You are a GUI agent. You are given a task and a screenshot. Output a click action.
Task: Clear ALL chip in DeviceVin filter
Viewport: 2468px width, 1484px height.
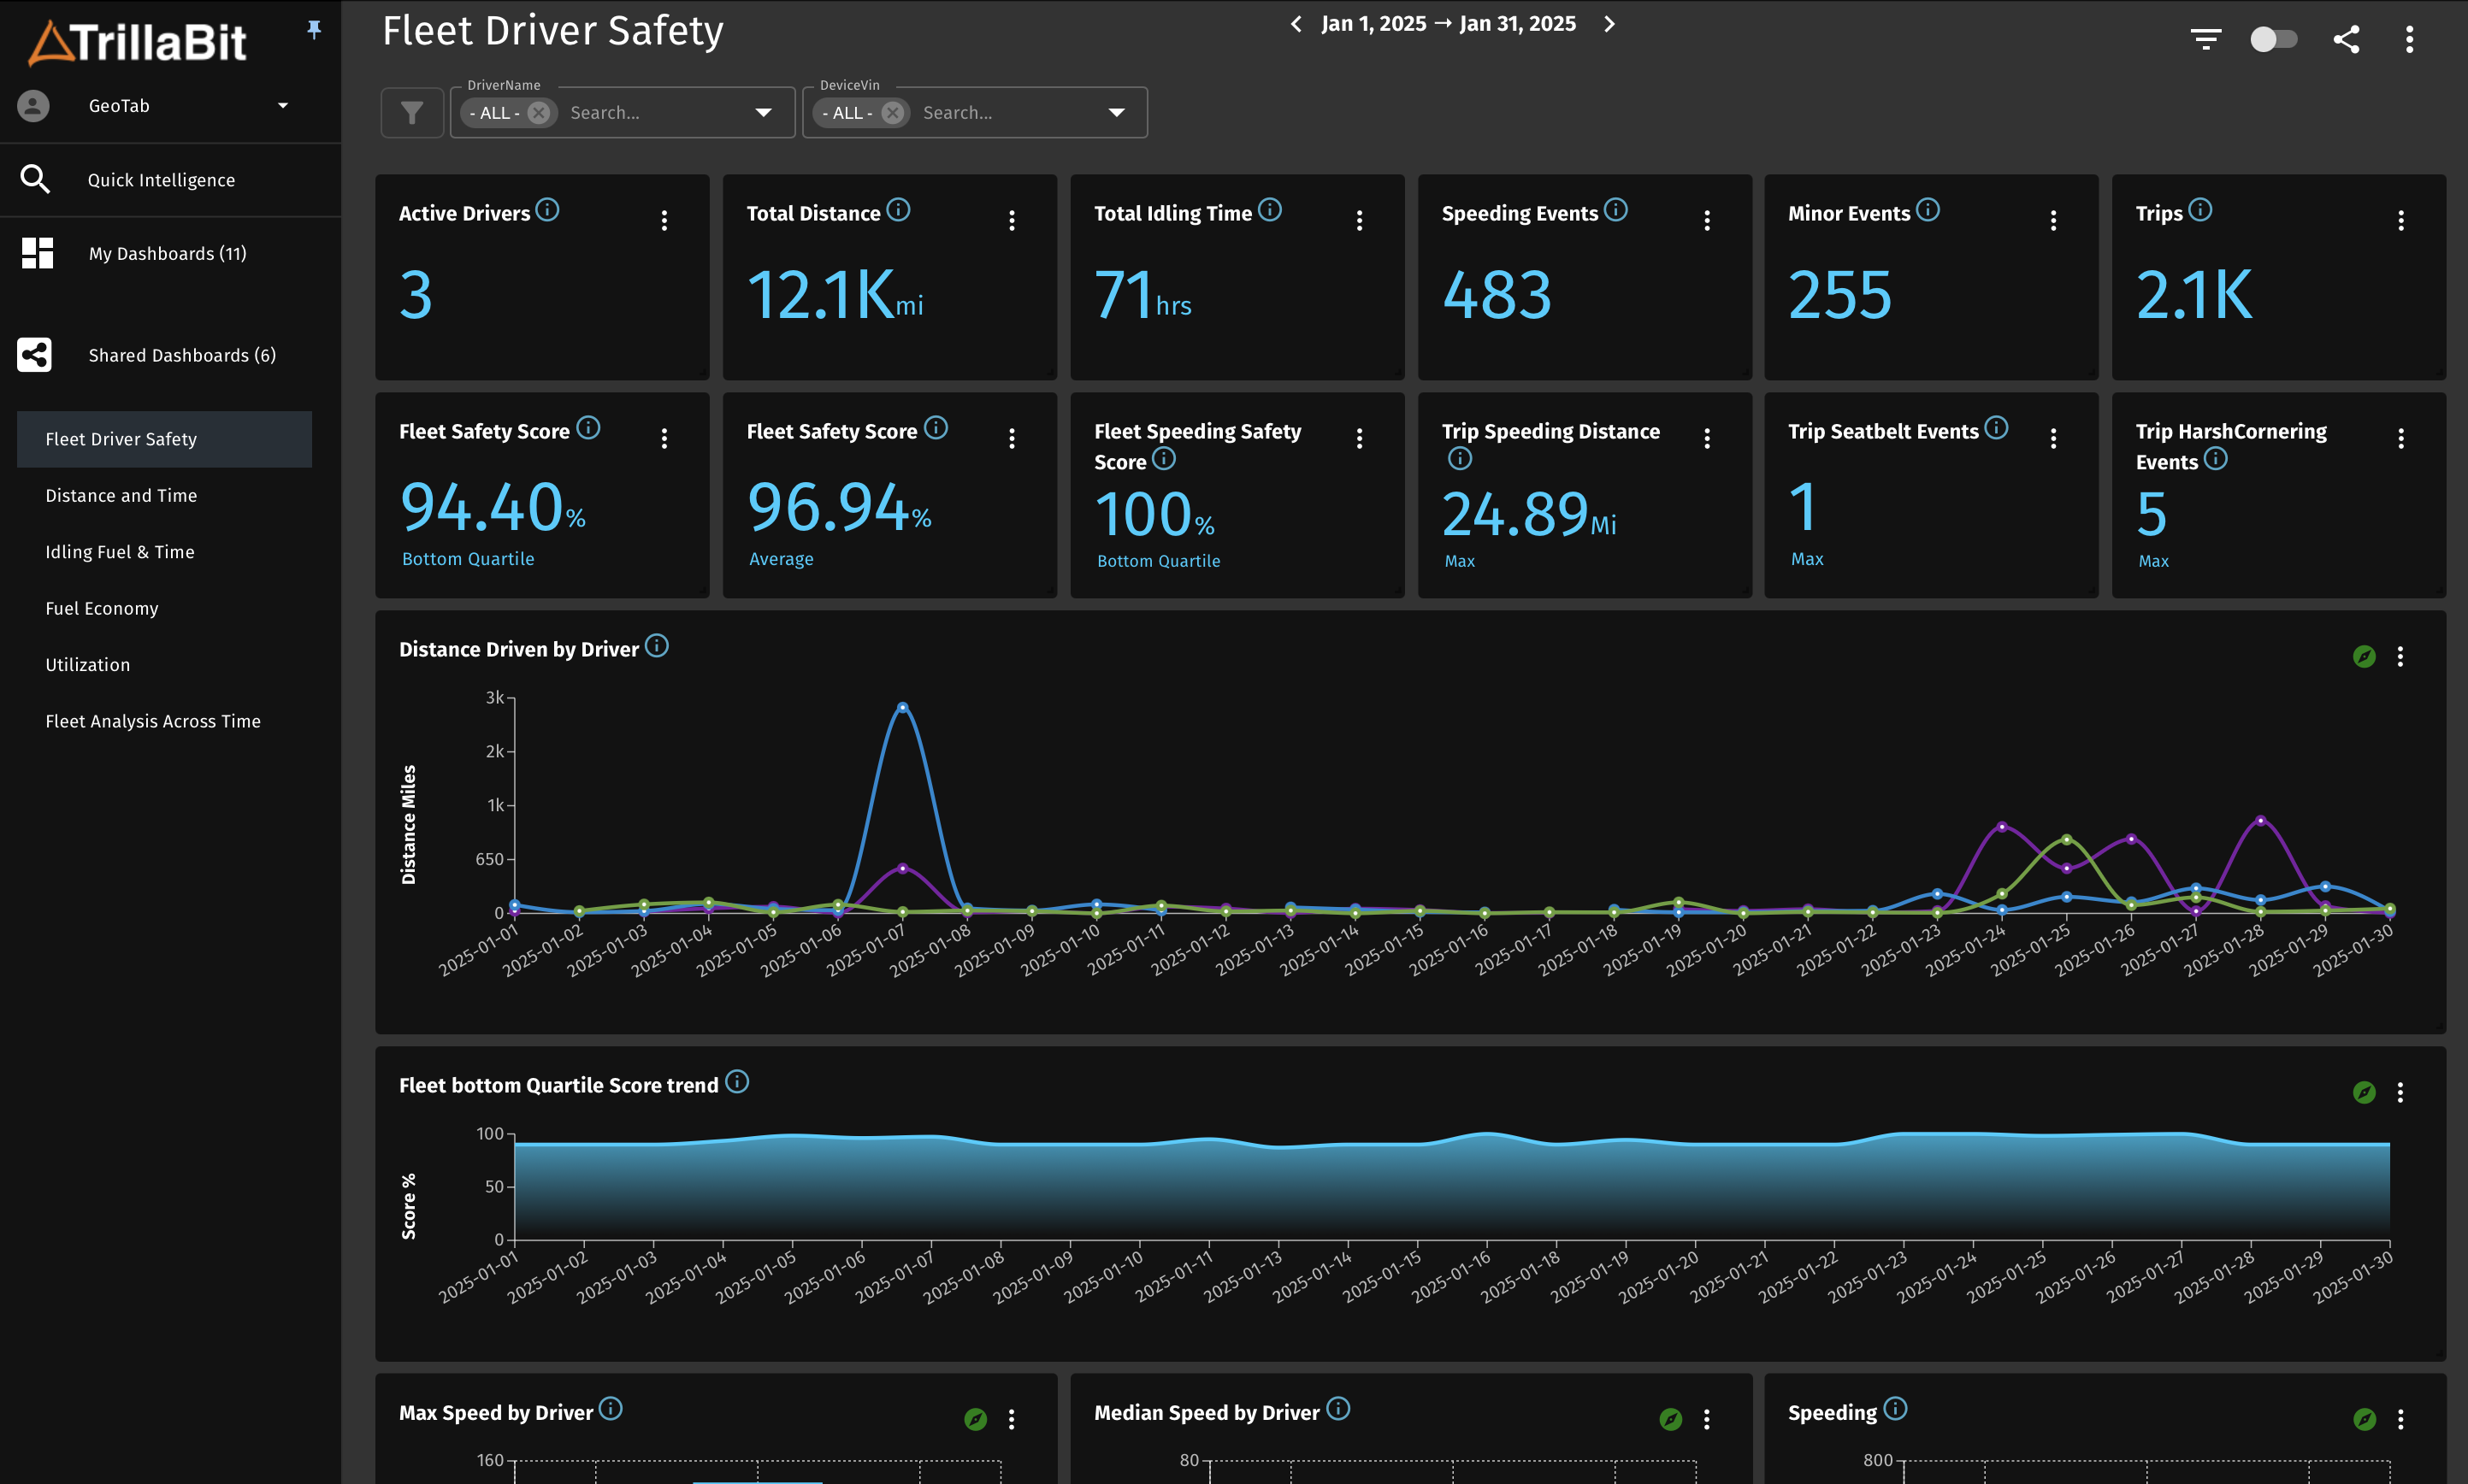[892, 113]
